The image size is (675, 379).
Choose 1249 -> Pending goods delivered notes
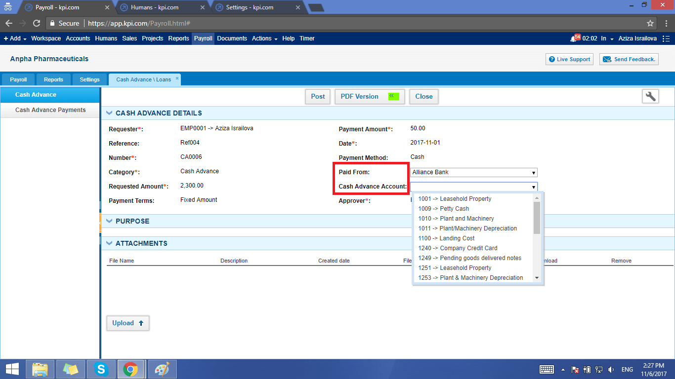tap(473, 258)
